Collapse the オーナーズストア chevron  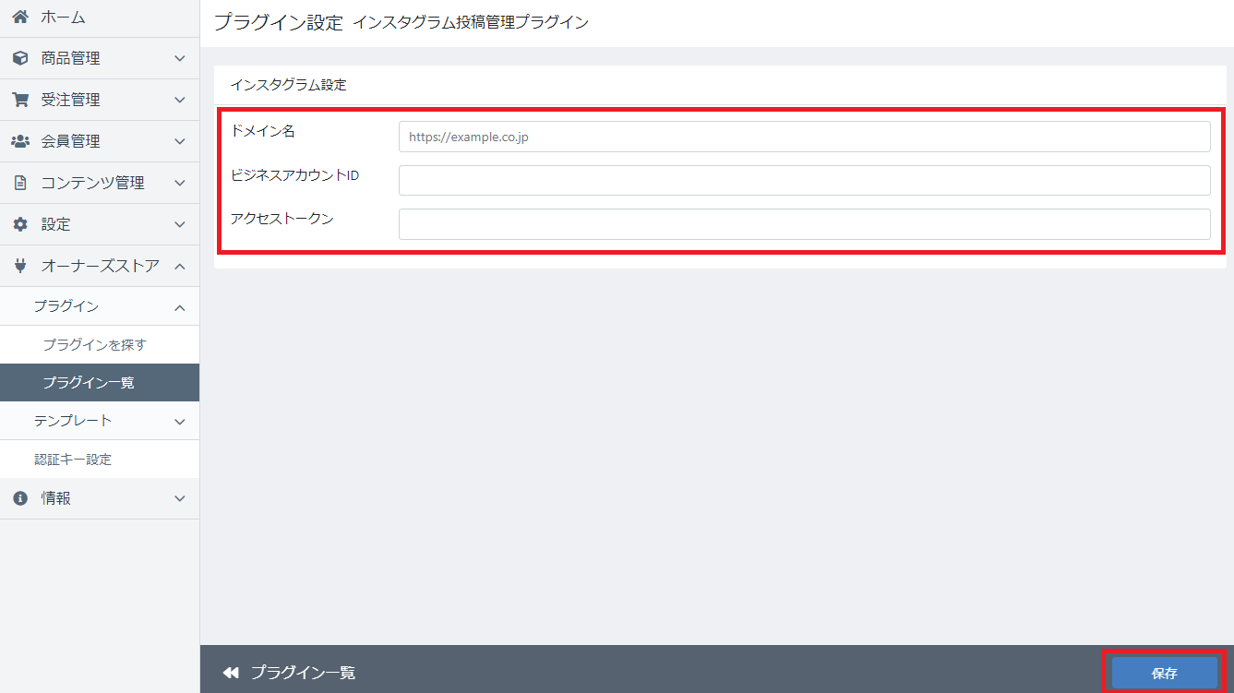pyautogui.click(x=180, y=266)
